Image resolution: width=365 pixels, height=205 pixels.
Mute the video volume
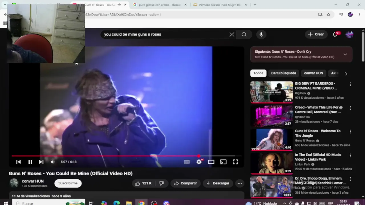pos(52,162)
